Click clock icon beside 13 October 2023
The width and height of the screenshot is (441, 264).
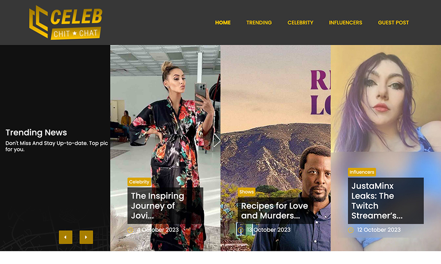[240, 230]
